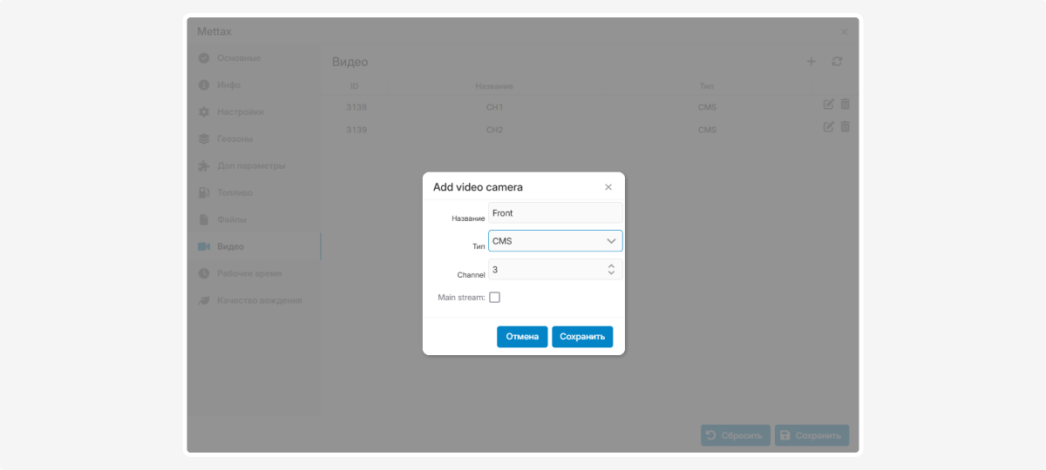Screen dimensions: 1046x470
Task: Click delete trash icon for CH1 row
Action: 845,104
